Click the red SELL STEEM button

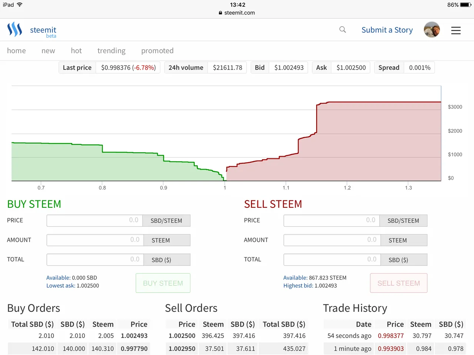399,283
